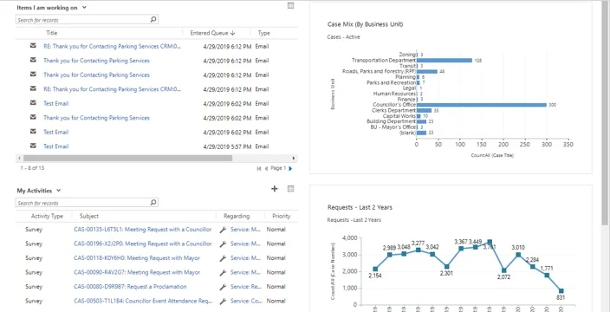The width and height of the screenshot is (610, 312).
Task: Click the email icon beside first Test Email
Action: (33, 103)
